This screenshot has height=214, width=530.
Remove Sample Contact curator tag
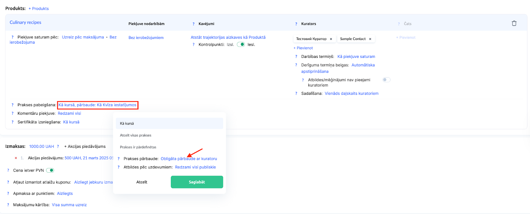(370, 39)
